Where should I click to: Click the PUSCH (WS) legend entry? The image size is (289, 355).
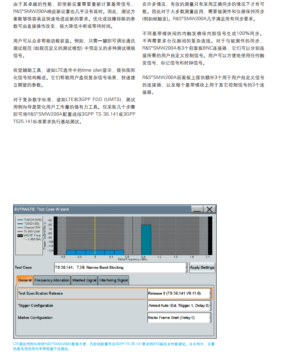click(32, 220)
